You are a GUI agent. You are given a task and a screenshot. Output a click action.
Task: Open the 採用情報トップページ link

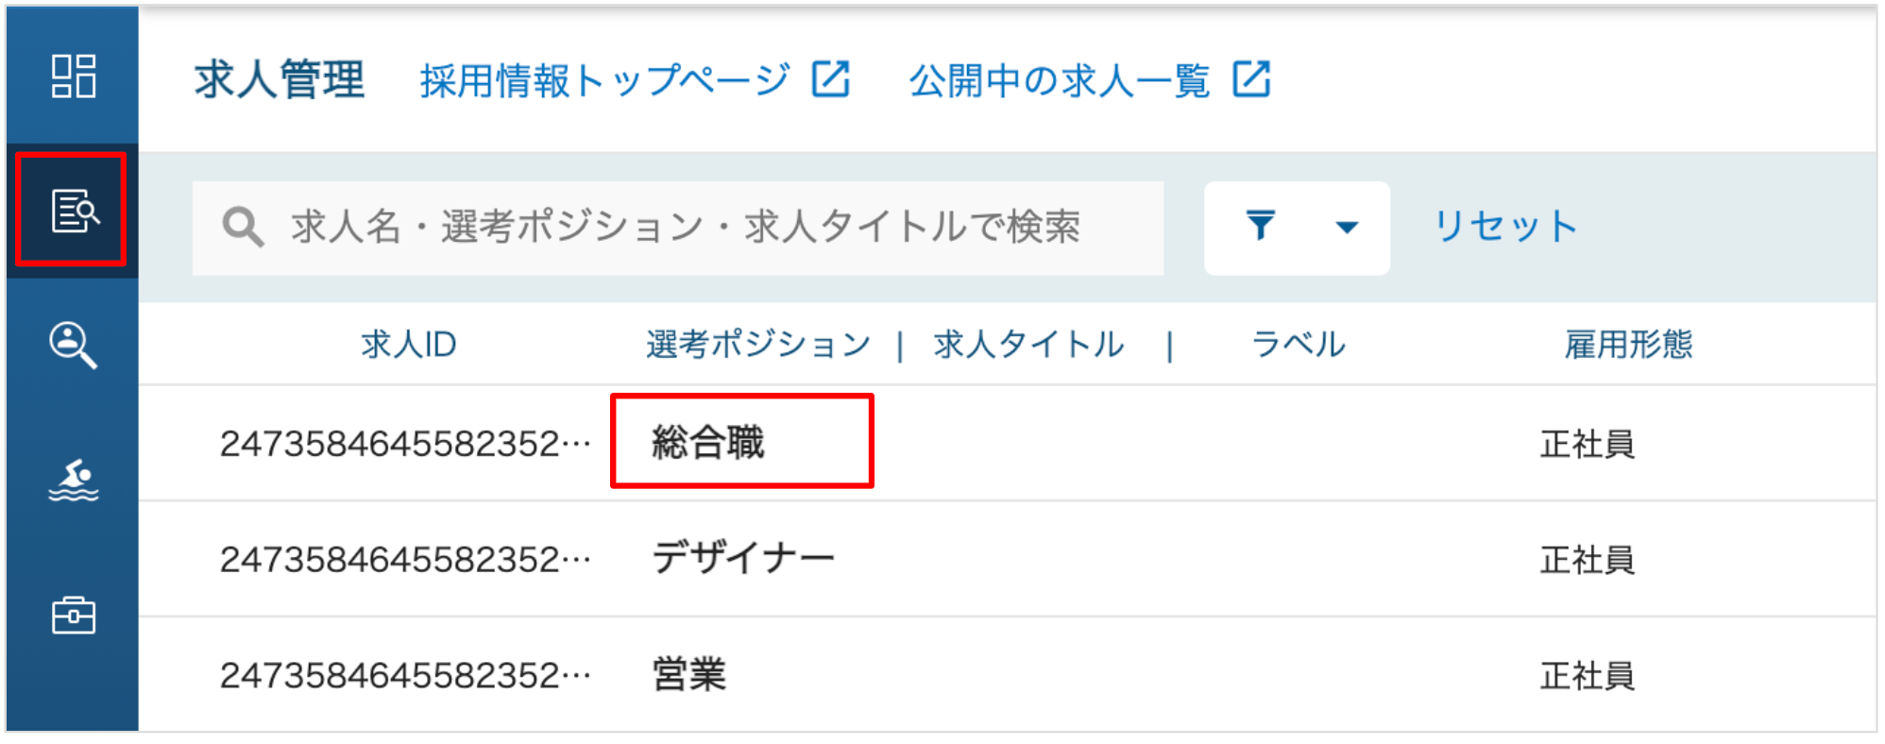coord(604,80)
